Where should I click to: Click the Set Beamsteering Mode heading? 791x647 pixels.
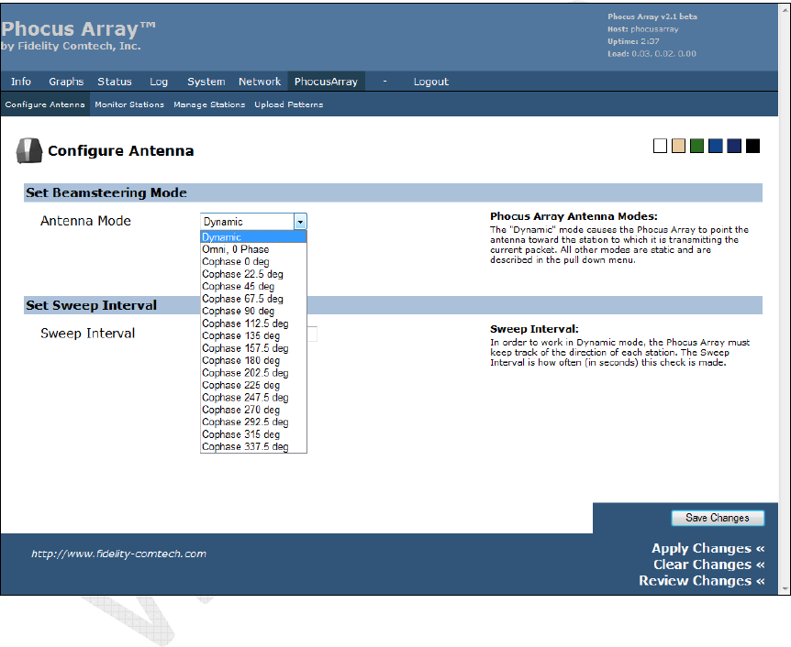pyautogui.click(x=106, y=192)
